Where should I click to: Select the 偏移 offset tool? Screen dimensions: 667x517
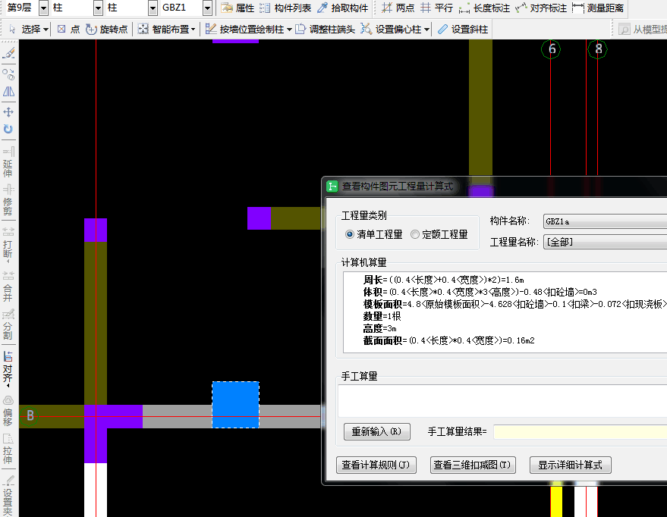pyautogui.click(x=8, y=410)
